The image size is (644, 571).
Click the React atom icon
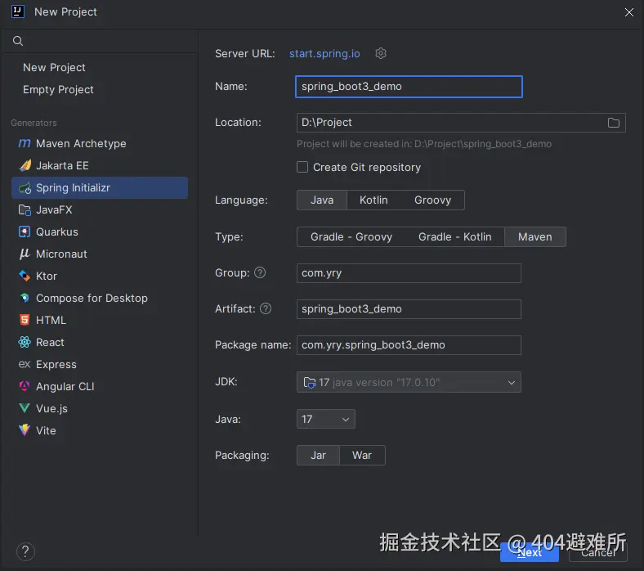point(25,342)
